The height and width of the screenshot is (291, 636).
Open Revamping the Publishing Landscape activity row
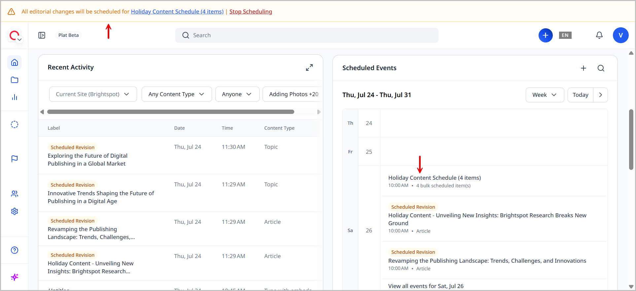click(x=91, y=233)
